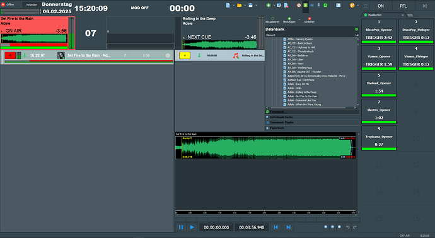Select ABBA - Dancing Queen in database

[x=300, y=39]
